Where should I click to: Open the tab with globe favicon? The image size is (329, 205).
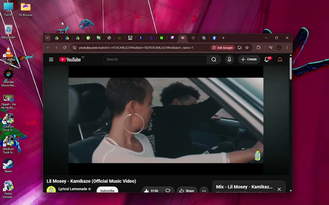click(109, 38)
